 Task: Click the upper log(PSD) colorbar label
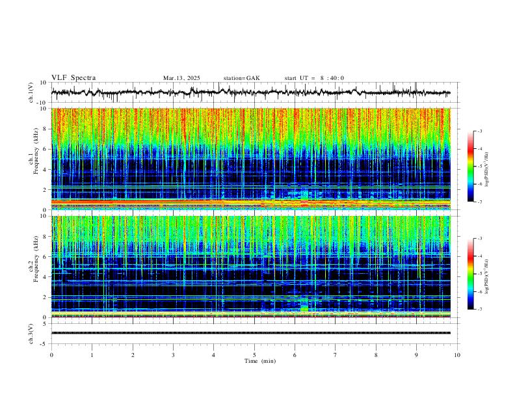[x=487, y=169]
